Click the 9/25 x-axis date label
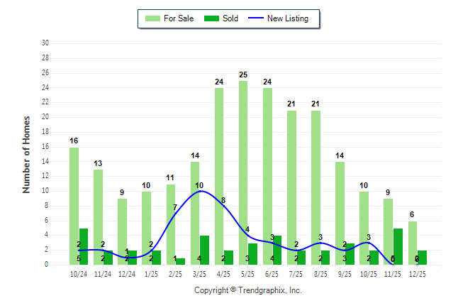 (345, 273)
